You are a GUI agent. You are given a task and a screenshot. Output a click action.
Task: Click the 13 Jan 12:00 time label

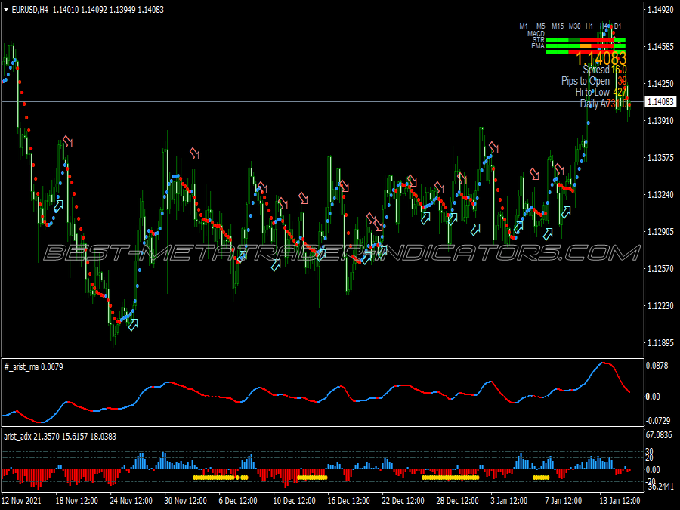[x=620, y=500]
